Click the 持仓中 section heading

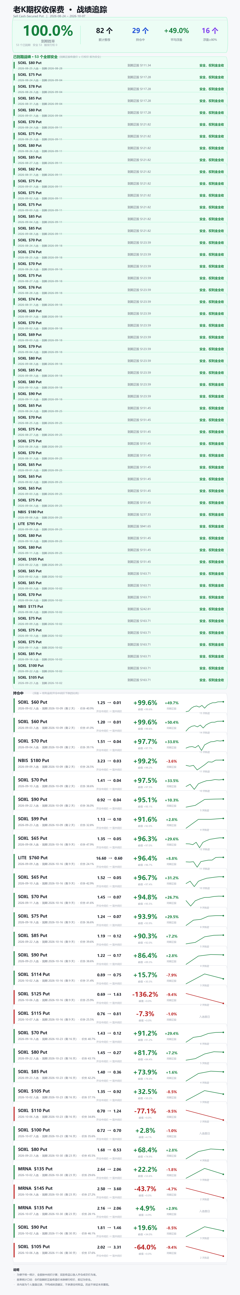(18, 693)
